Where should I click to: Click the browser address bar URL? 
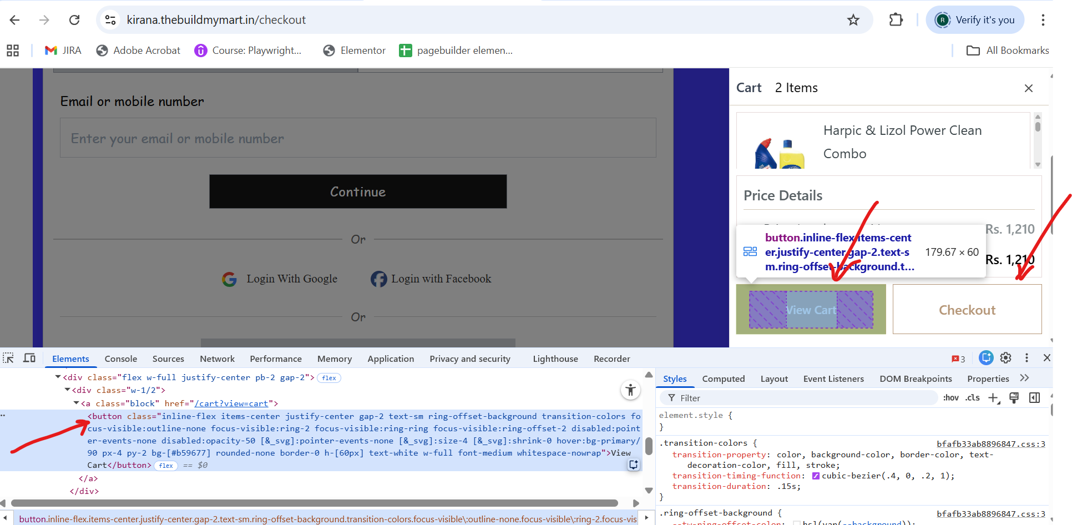point(216,20)
